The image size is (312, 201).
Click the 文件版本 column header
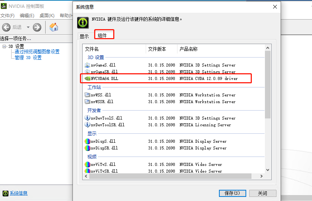point(161,49)
